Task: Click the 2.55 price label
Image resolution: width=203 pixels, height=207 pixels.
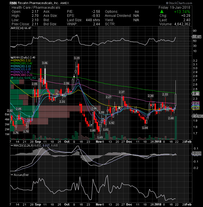Action: click(35, 84)
